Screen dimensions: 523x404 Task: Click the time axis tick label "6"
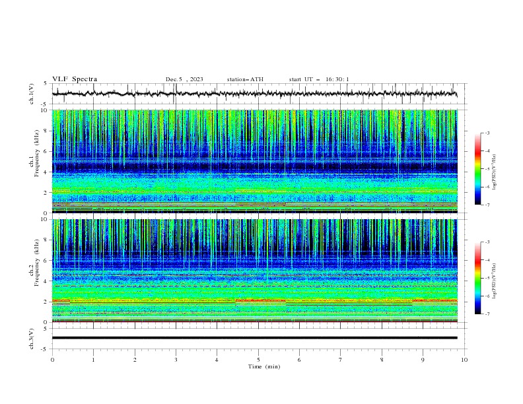pos(299,360)
